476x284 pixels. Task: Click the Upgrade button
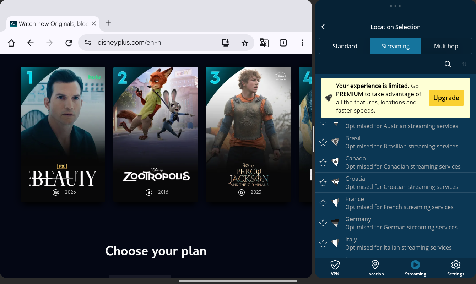[446, 98]
